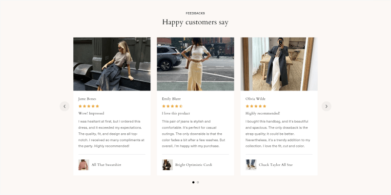Open the Bright Optimistic Cardi product thumbnail

(x=167, y=165)
